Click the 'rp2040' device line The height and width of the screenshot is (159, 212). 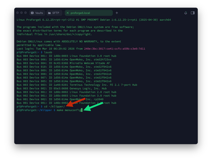pos(60,100)
